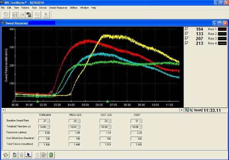229x160 pixels.
Task: Click the Rate 3 green color swatch
Action: (222, 38)
